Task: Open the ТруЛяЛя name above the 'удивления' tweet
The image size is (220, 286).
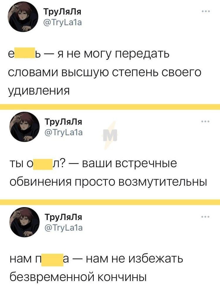Action: (x=62, y=12)
